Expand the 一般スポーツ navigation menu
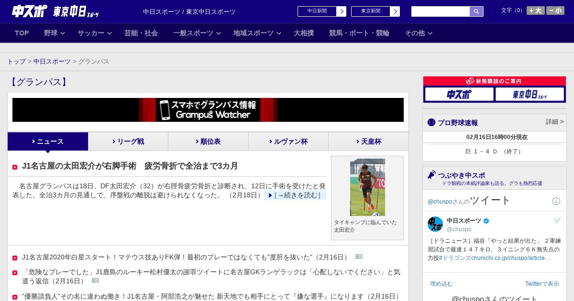The height and width of the screenshot is (301, 574). click(x=197, y=33)
